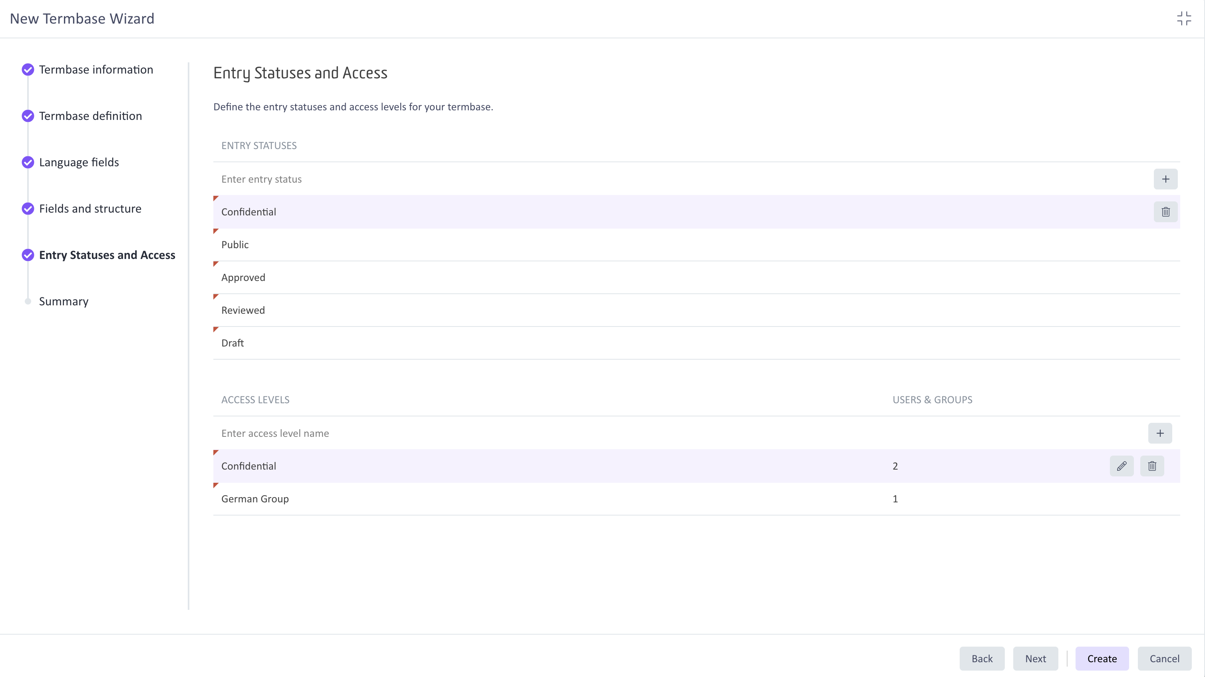Cancel the termbase wizard
1205x677 pixels.
1164,658
